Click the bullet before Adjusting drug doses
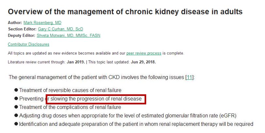 click(16, 115)
